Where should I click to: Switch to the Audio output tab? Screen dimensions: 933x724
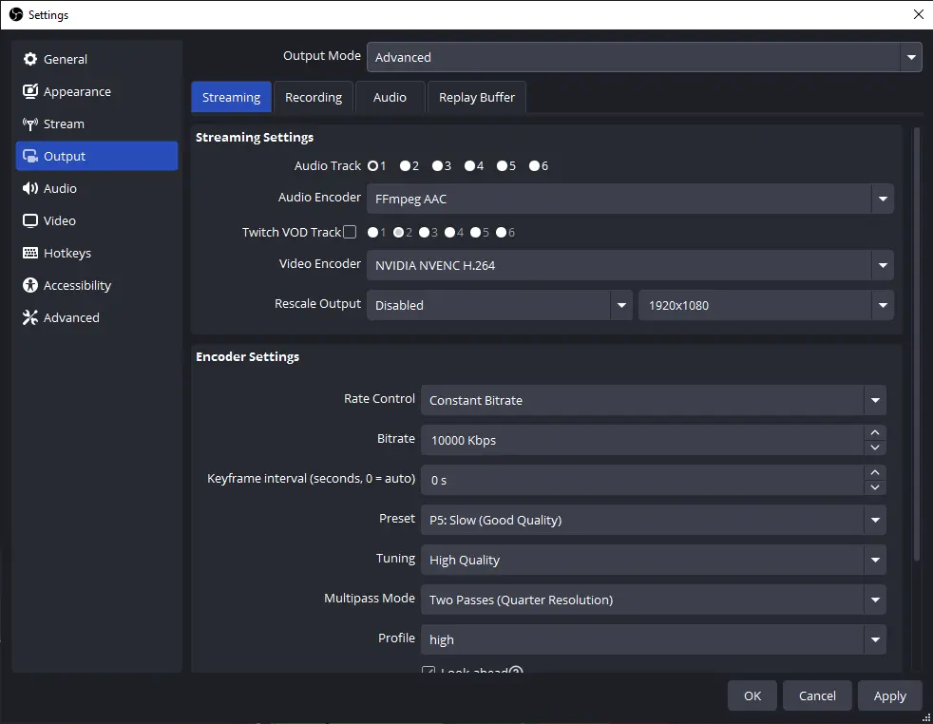(390, 97)
